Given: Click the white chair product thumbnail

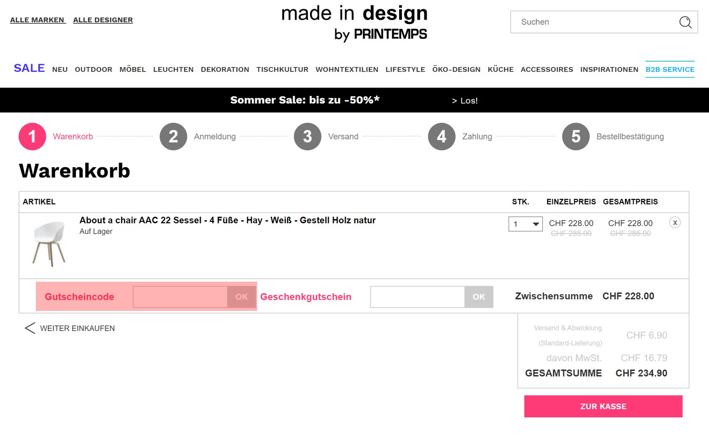Looking at the screenshot, I should [x=49, y=243].
